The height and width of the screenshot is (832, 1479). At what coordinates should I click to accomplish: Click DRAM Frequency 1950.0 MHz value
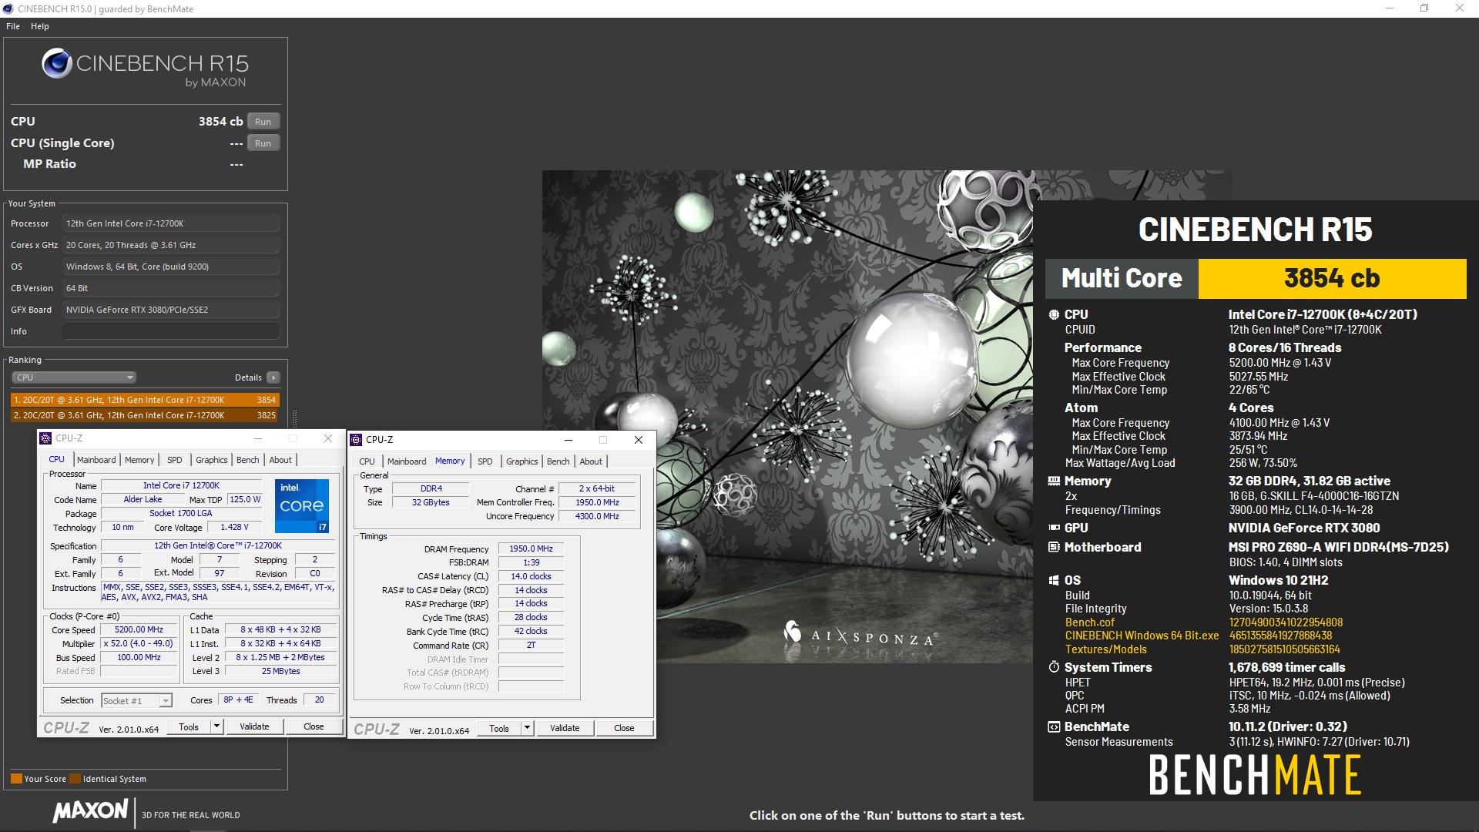tap(531, 549)
